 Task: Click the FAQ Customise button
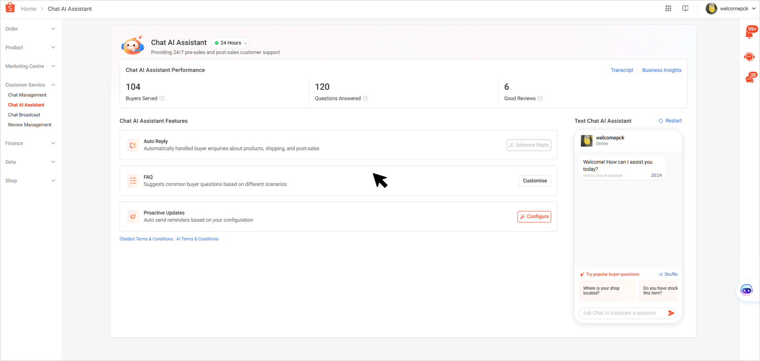pos(535,181)
